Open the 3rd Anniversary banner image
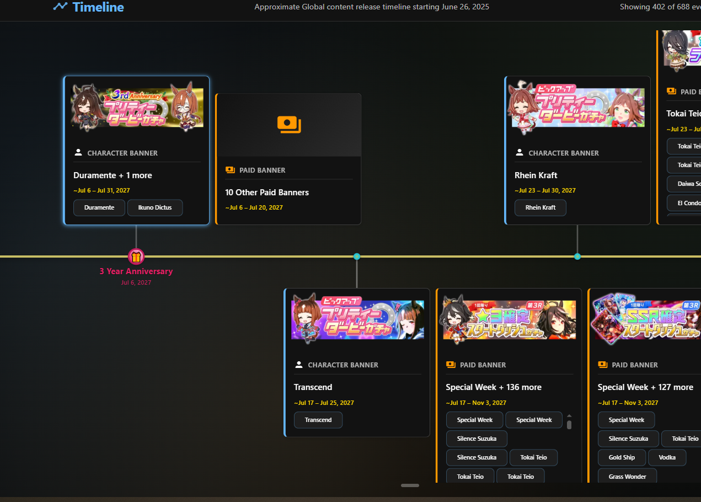This screenshot has height=502, width=701. click(137, 106)
